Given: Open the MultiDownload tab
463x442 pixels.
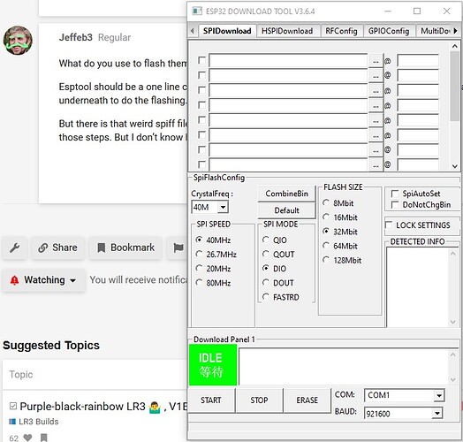Looking at the screenshot, I should (x=435, y=31).
